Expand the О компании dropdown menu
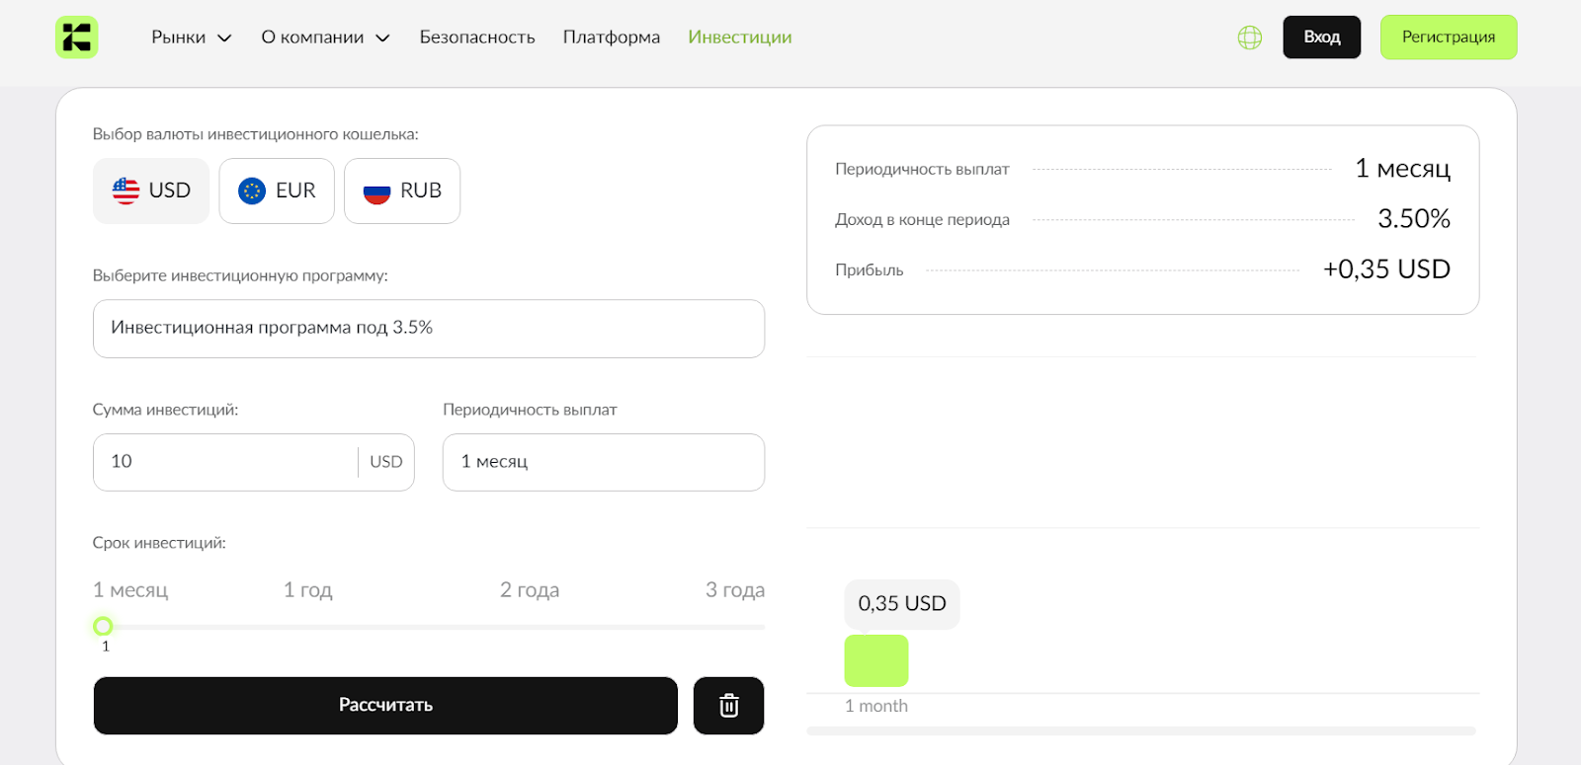This screenshot has width=1581, height=765. point(325,38)
